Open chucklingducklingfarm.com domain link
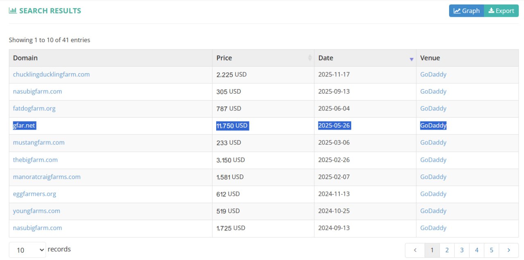This screenshot has width=524, height=260. tap(51, 74)
